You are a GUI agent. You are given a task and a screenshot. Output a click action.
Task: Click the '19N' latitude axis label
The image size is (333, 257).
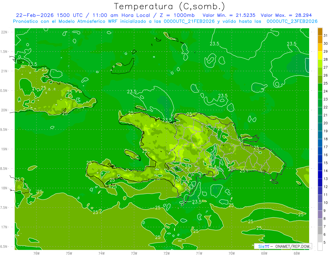click(4, 149)
